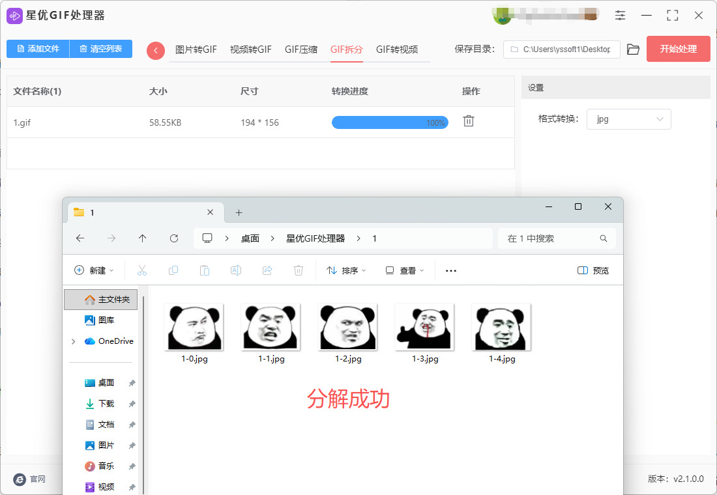Open pinned 下载 in the sidebar
This screenshot has height=495, width=717.
(x=100, y=404)
